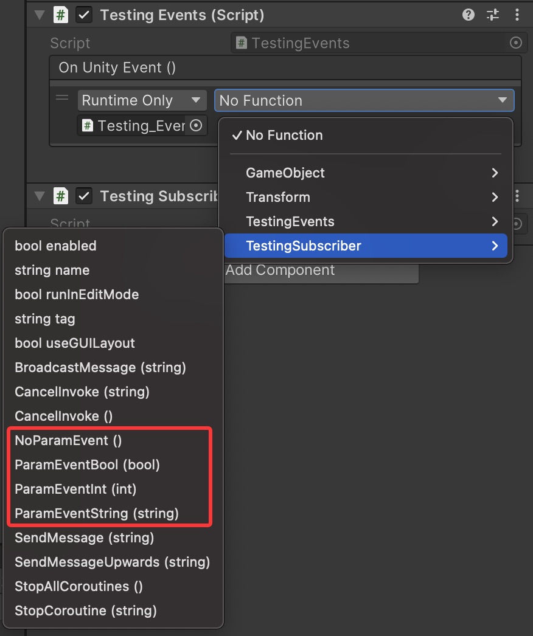Screen dimensions: 533x636
Task: Toggle the Testing Subscriber component checkbox
Action: (x=84, y=196)
